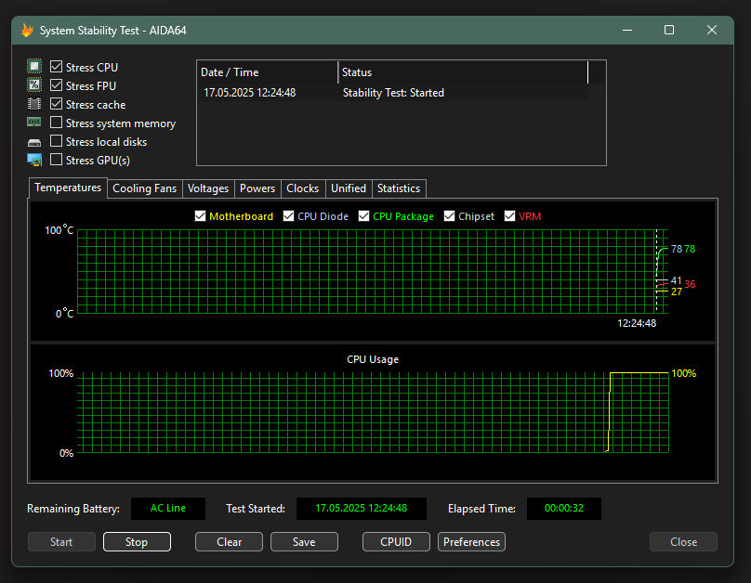Enable the Stress local disks checkbox
Image resolution: width=751 pixels, height=583 pixels.
pyautogui.click(x=56, y=141)
